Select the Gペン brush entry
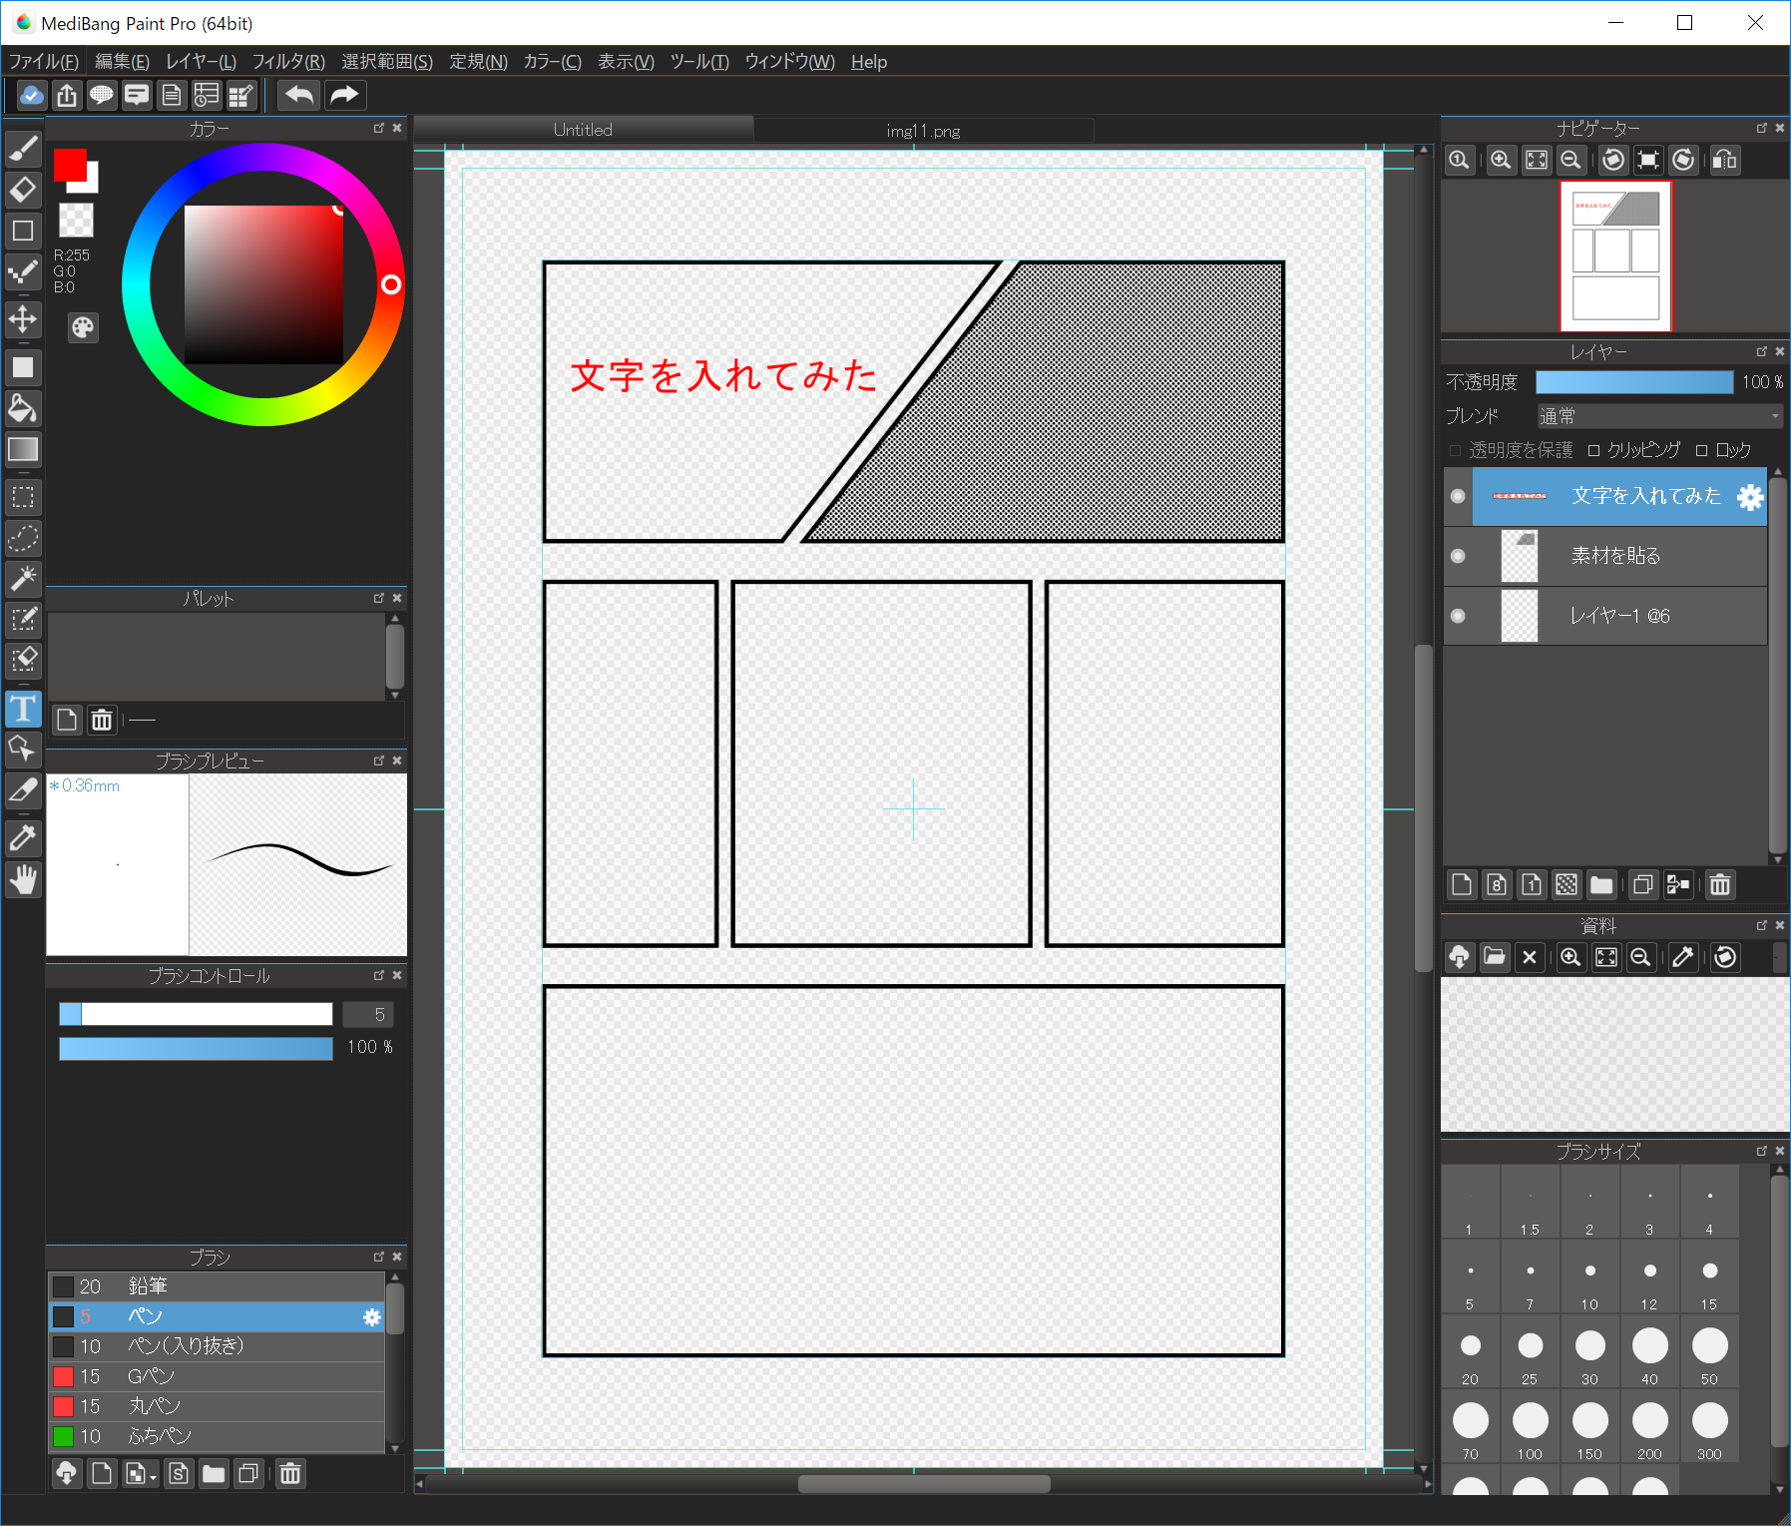This screenshot has height=1526, width=1791. [217, 1376]
